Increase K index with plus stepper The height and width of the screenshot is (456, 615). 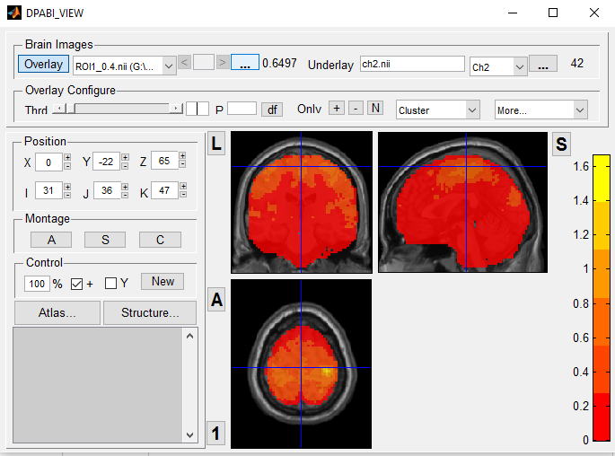183,186
